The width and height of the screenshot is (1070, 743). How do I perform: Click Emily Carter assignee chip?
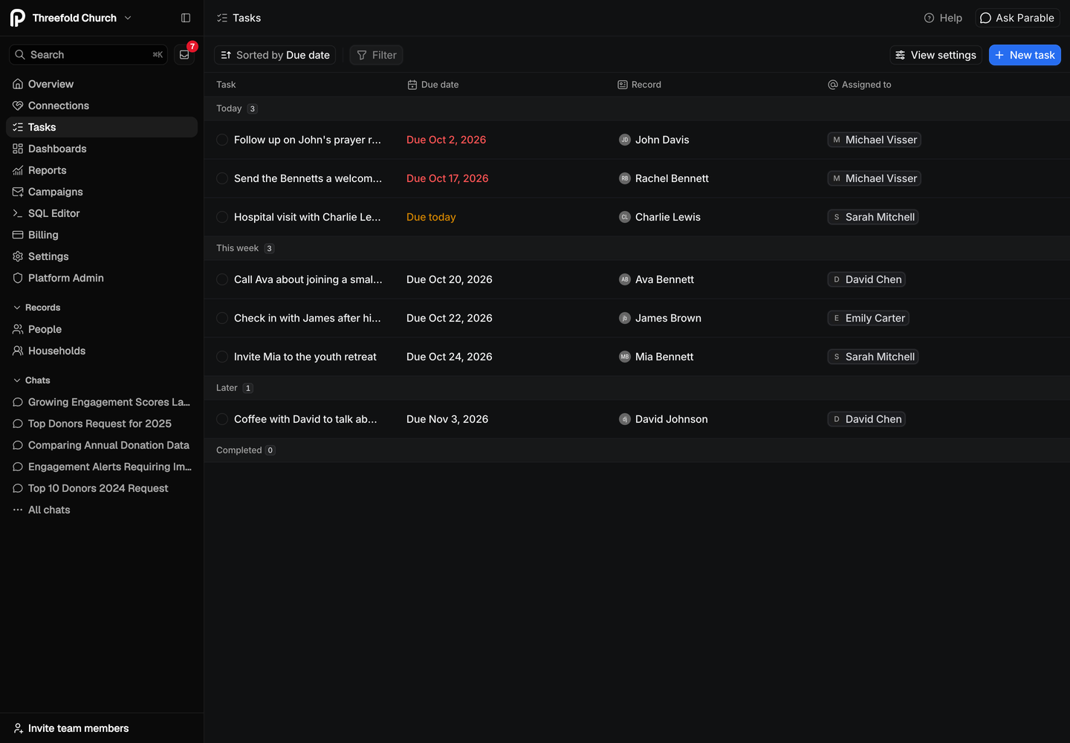[x=868, y=318]
